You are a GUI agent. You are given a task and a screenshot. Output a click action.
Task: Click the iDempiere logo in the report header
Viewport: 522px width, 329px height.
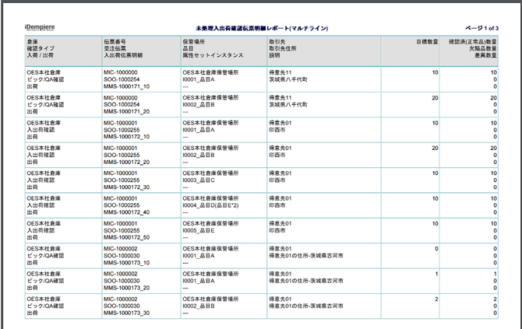[40, 27]
